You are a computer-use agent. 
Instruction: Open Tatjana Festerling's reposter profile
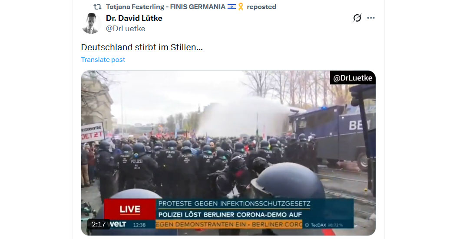(165, 6)
